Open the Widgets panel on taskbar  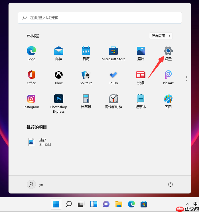94,204
